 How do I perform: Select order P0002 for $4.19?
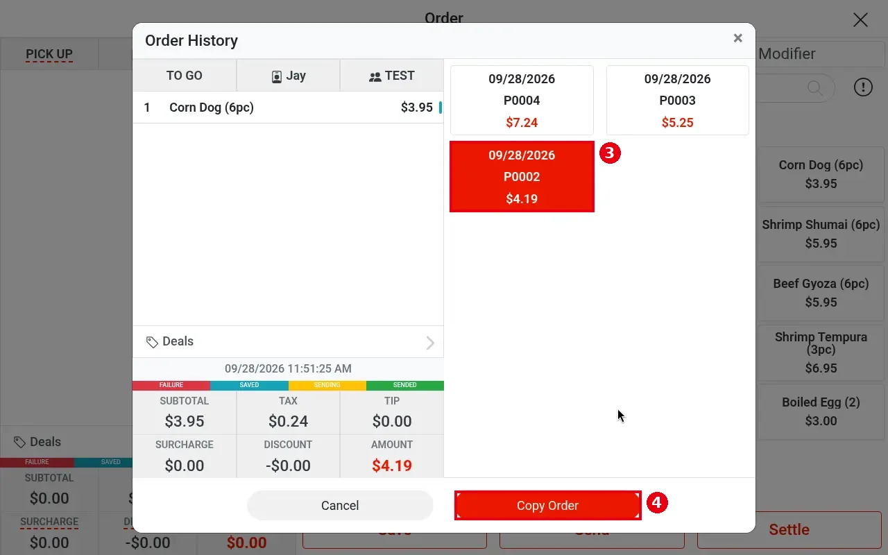coord(522,177)
